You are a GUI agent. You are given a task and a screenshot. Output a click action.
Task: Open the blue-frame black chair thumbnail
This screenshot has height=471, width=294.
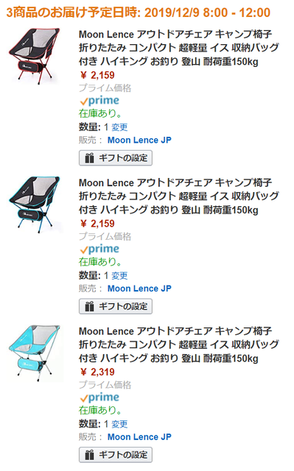point(35,205)
